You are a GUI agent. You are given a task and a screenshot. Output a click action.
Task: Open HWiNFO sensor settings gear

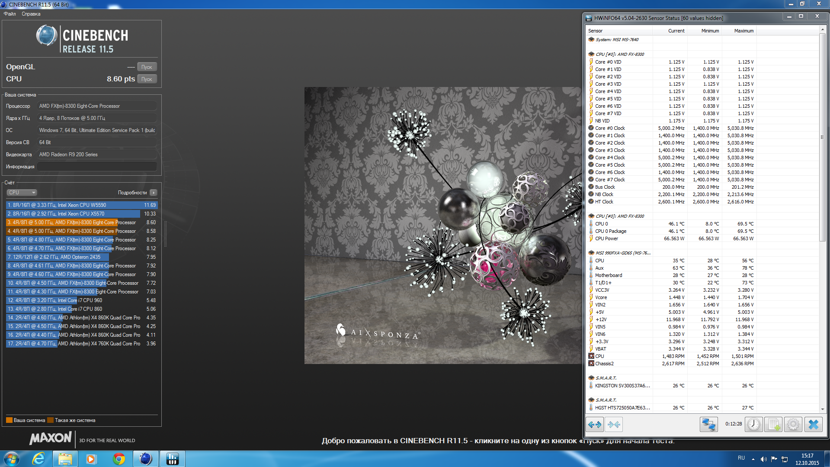coord(793,424)
